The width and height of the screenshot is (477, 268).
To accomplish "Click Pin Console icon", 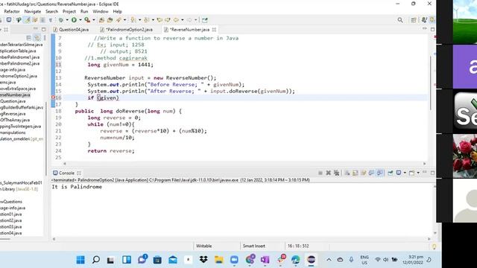I will click(x=391, y=173).
